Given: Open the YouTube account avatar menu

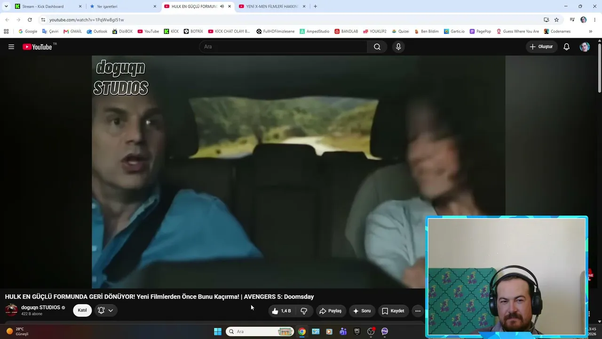Looking at the screenshot, I should [x=585, y=47].
